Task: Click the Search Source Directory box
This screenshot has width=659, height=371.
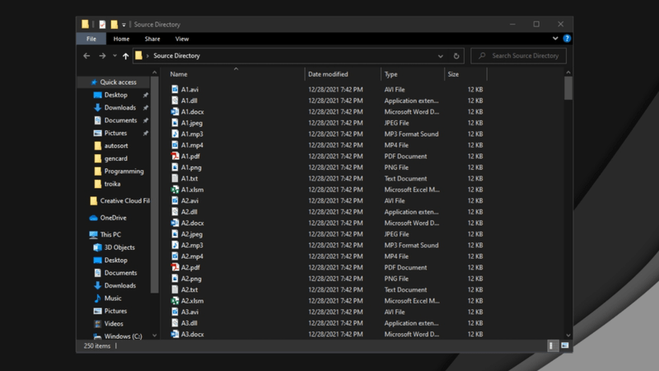Action: pyautogui.click(x=518, y=55)
